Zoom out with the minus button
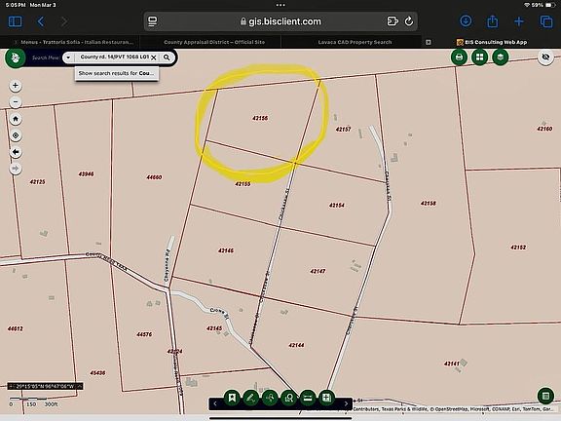561x421 pixels. pyautogui.click(x=16, y=102)
